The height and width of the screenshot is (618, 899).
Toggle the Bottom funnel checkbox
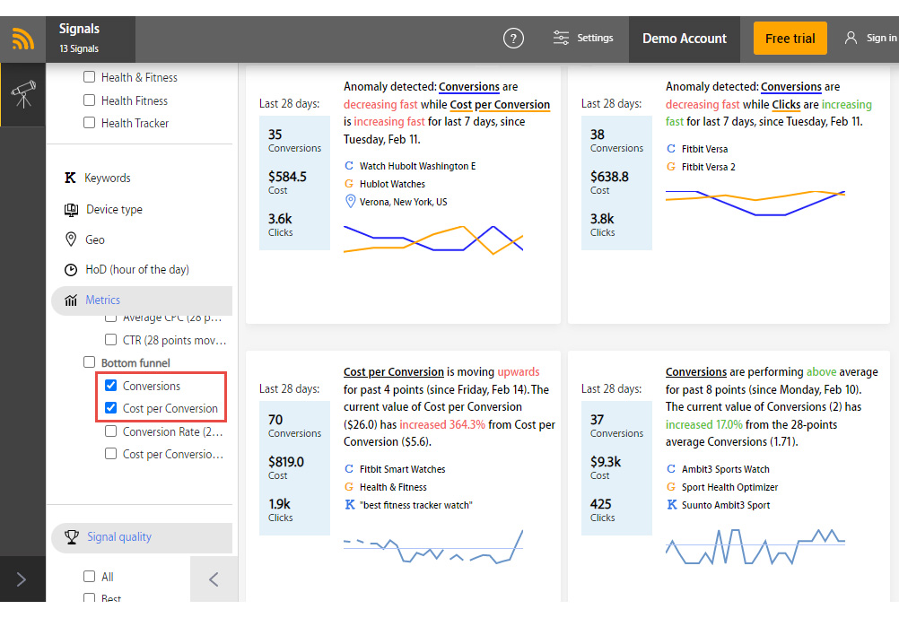pos(90,362)
